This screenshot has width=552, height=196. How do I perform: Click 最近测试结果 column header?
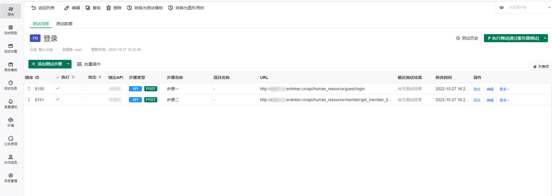[410, 78]
